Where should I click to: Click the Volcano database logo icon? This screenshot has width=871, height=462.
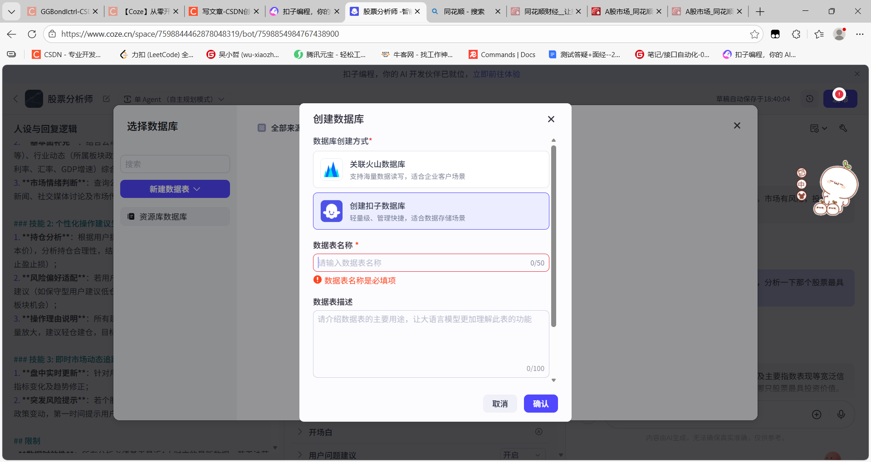[332, 169]
